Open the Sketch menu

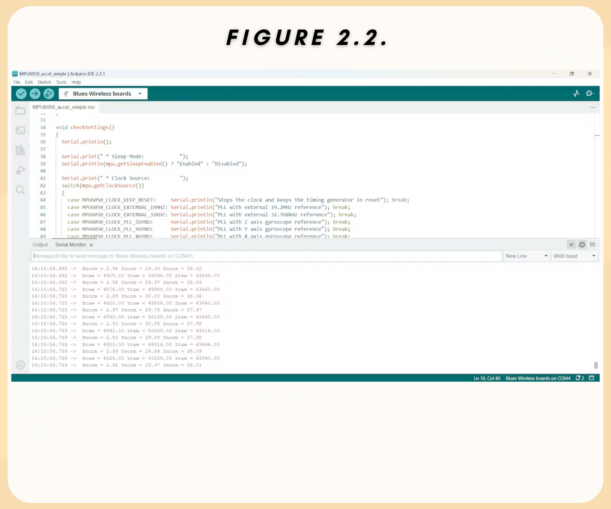(x=44, y=82)
